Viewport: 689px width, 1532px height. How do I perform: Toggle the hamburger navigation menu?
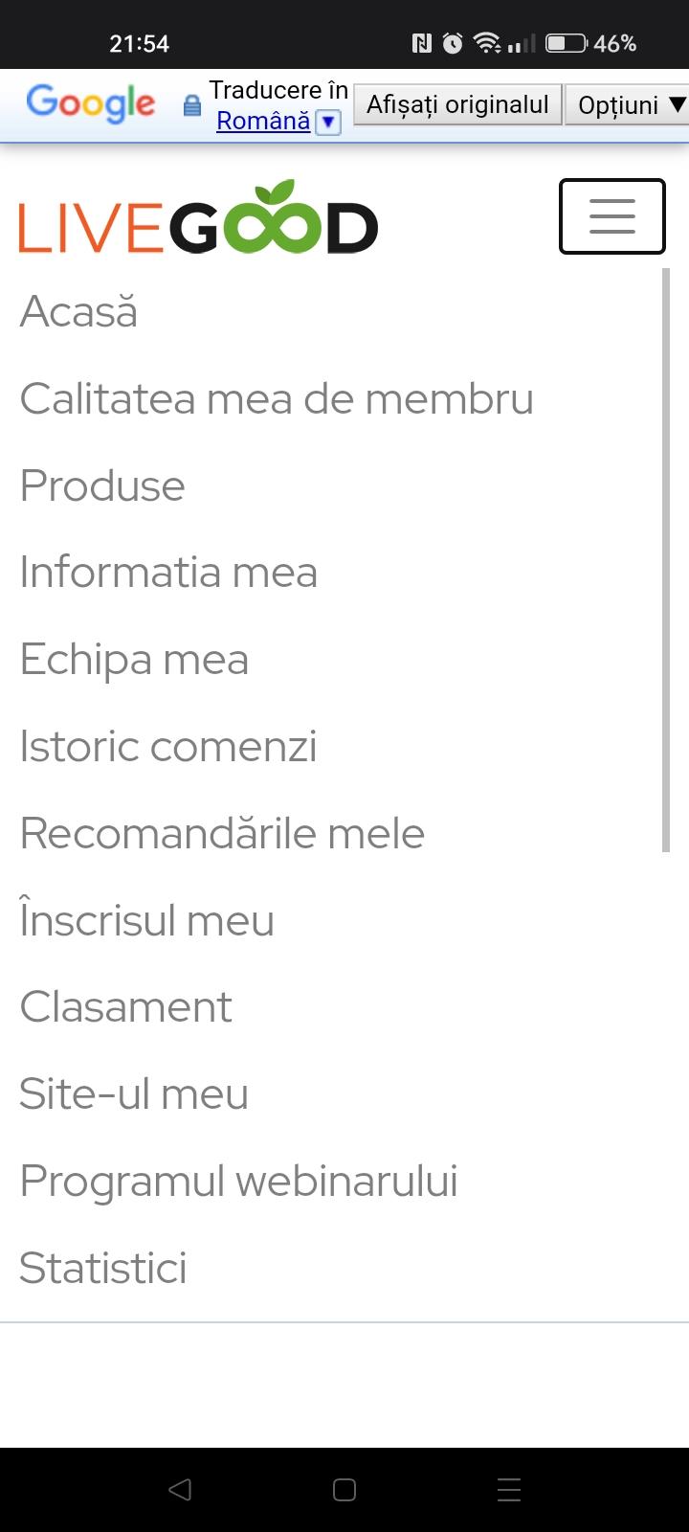(x=611, y=216)
